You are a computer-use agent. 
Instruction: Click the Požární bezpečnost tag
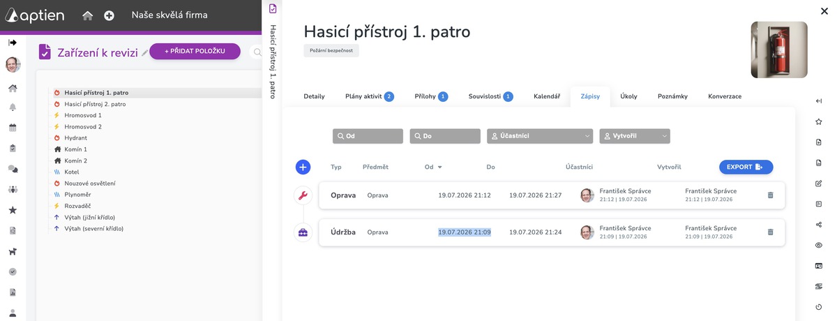(x=331, y=51)
